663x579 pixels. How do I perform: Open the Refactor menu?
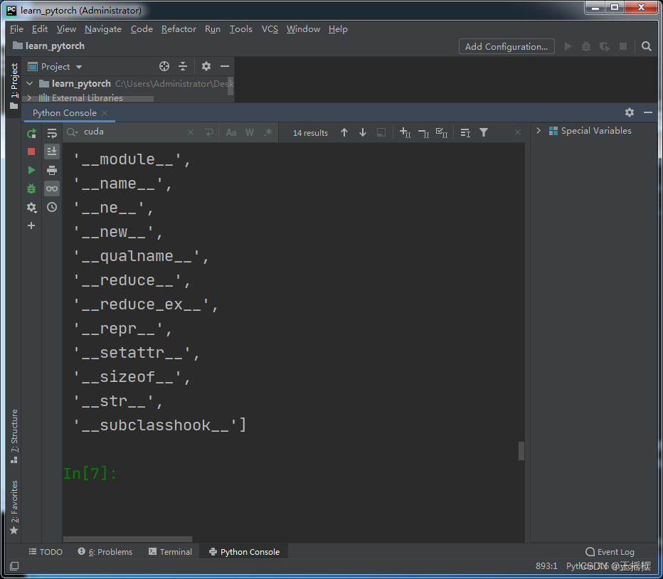tap(179, 29)
